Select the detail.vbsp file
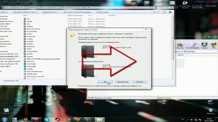This screenshot has width=218, height=122. [x=32, y=74]
